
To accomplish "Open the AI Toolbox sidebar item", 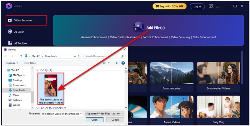I will pyautogui.click(x=20, y=43).
